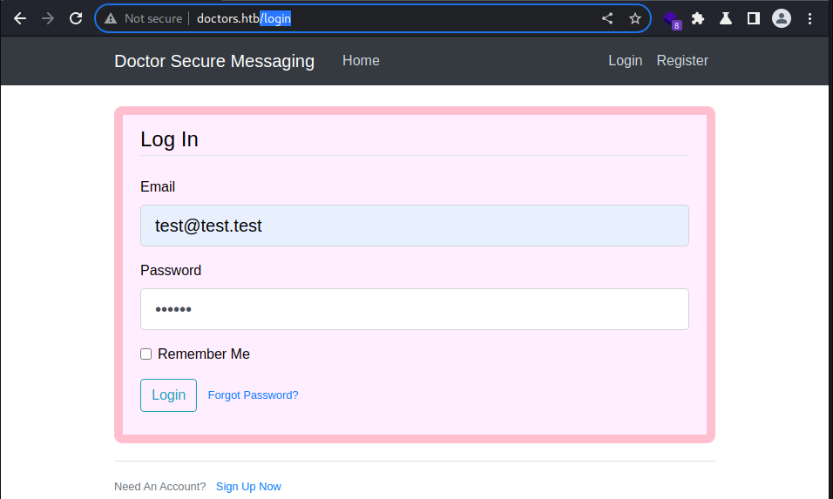
Task: Click the share icon in address bar
Action: (x=607, y=18)
